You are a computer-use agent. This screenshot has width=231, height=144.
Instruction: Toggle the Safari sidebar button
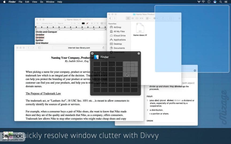point(40,48)
